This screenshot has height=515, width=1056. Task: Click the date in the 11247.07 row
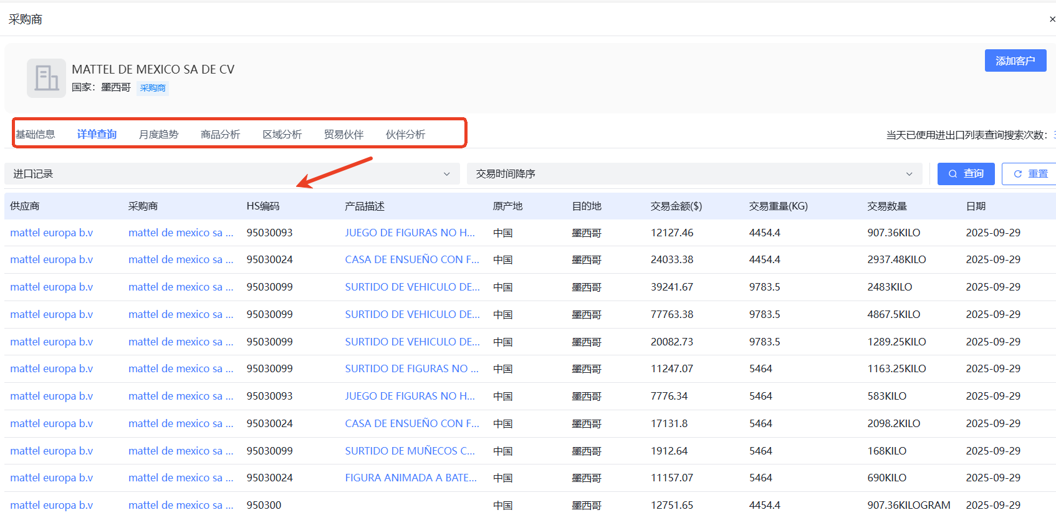pos(993,368)
